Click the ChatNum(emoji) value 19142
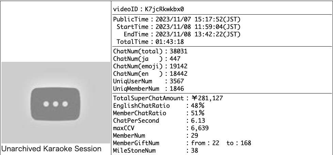 click(x=179, y=66)
